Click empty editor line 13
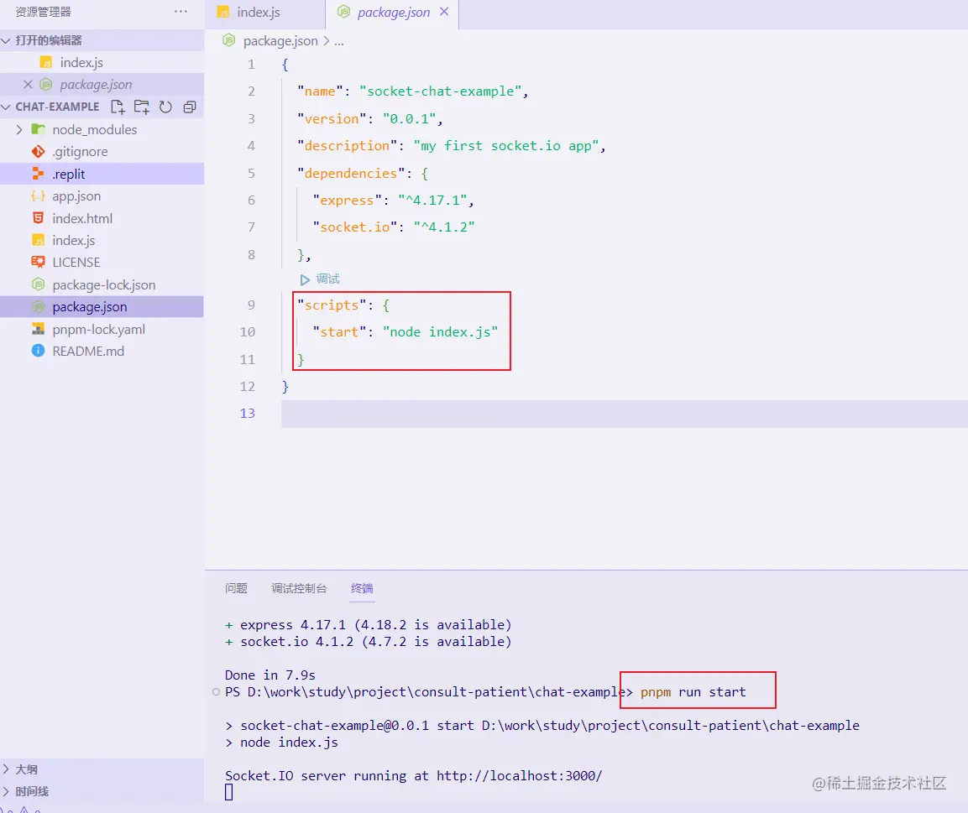 pyautogui.click(x=624, y=414)
